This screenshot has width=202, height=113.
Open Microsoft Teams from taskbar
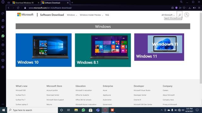(98, 110)
